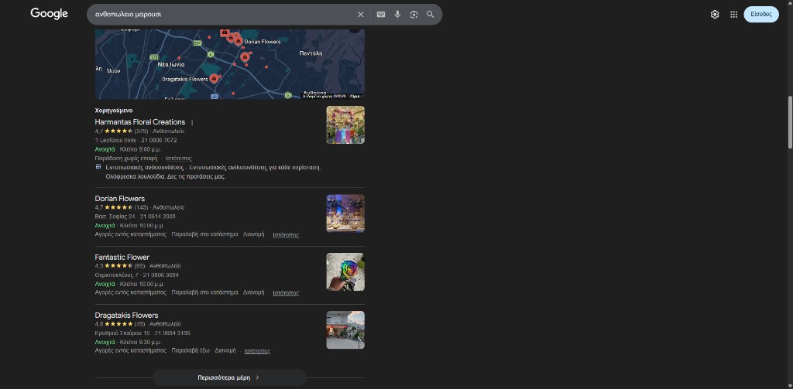793x389 pixels.
Task: Select the Dragatakis Flowers pin on the map
Action: point(214,78)
